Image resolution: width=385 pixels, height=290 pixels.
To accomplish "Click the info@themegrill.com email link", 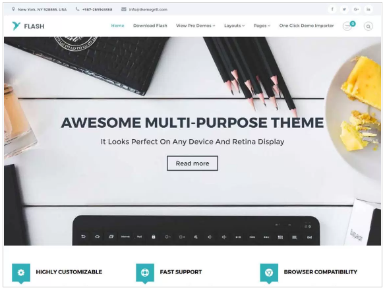I will 148,10.
